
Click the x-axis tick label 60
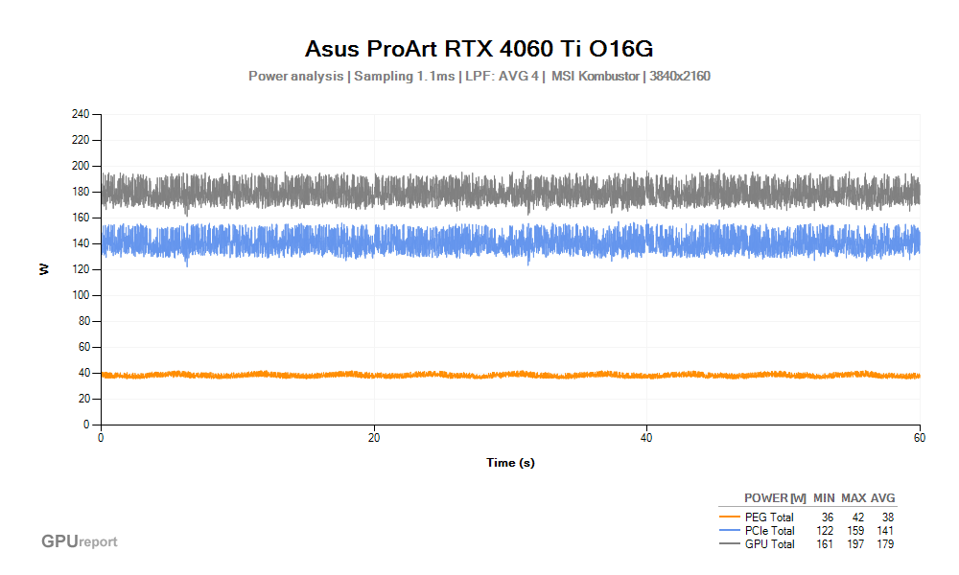[920, 438]
